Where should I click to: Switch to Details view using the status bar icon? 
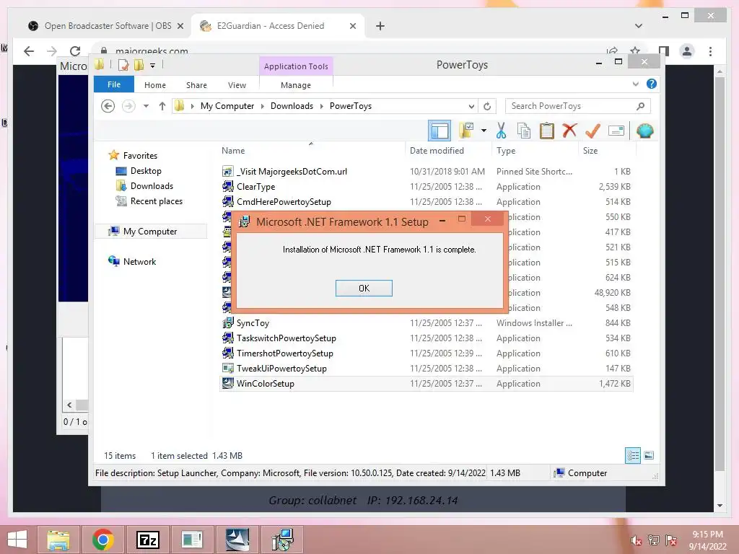coord(633,455)
